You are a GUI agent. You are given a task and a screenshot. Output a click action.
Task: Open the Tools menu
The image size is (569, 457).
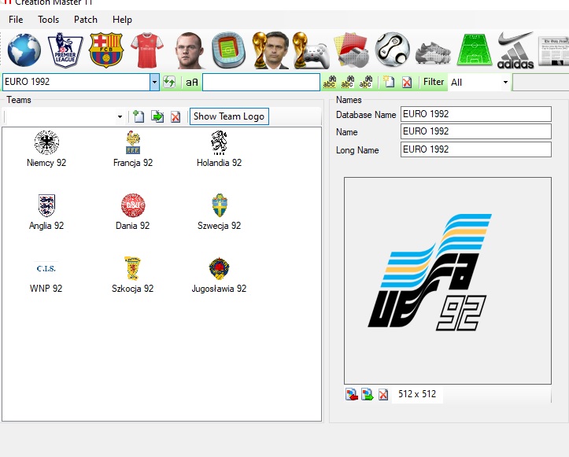coord(48,20)
